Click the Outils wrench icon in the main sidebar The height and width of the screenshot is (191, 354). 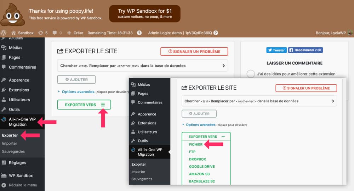click(4, 109)
